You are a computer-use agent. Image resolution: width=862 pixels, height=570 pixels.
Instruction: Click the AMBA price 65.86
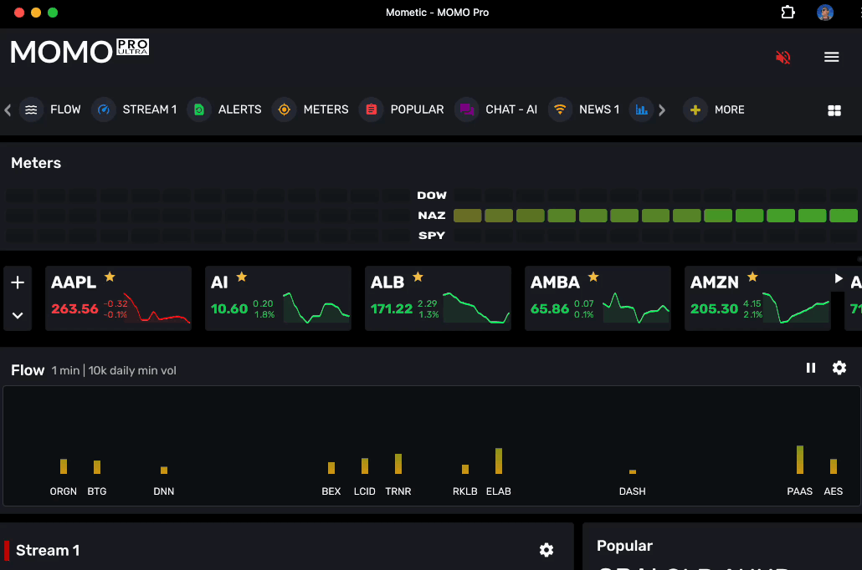point(550,308)
